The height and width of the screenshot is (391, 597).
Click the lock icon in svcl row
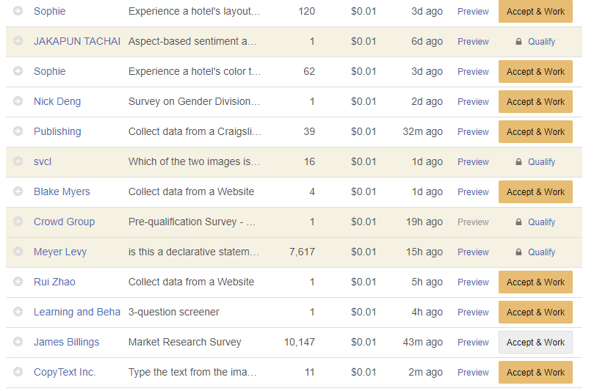[x=518, y=162]
